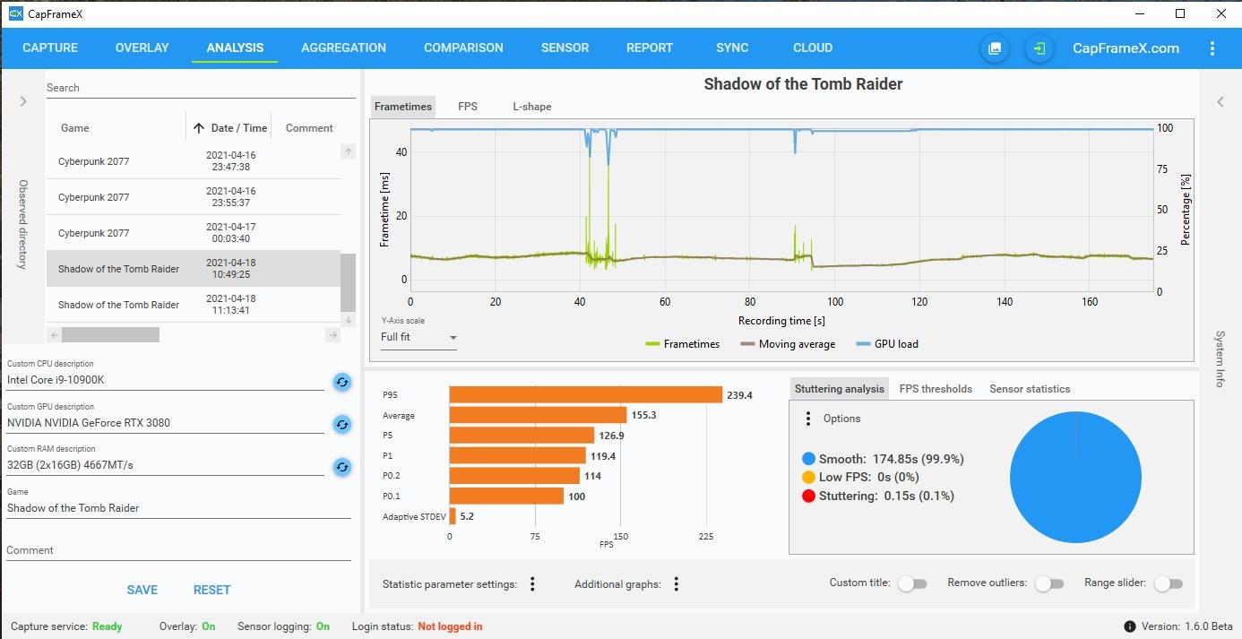Screen dimensions: 1242x639
Task: Enable the Range slider switch
Action: (1169, 583)
